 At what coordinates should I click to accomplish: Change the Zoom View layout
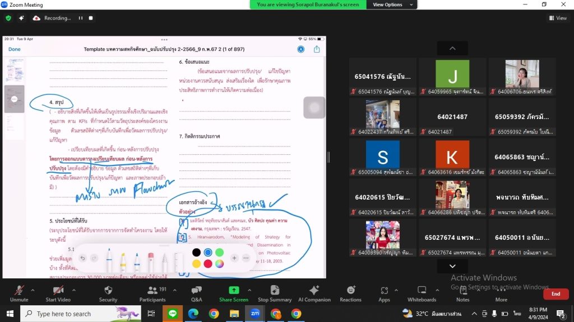(558, 18)
